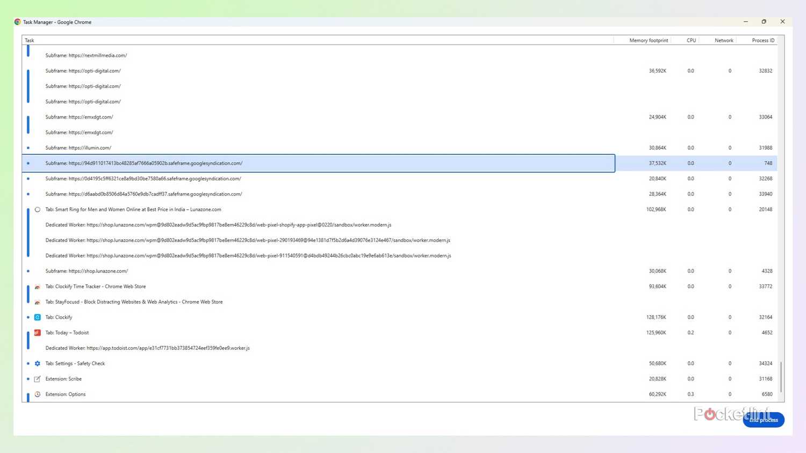Click the vertical scrollbar thumb
This screenshot has height=453, width=806.
tap(781, 377)
